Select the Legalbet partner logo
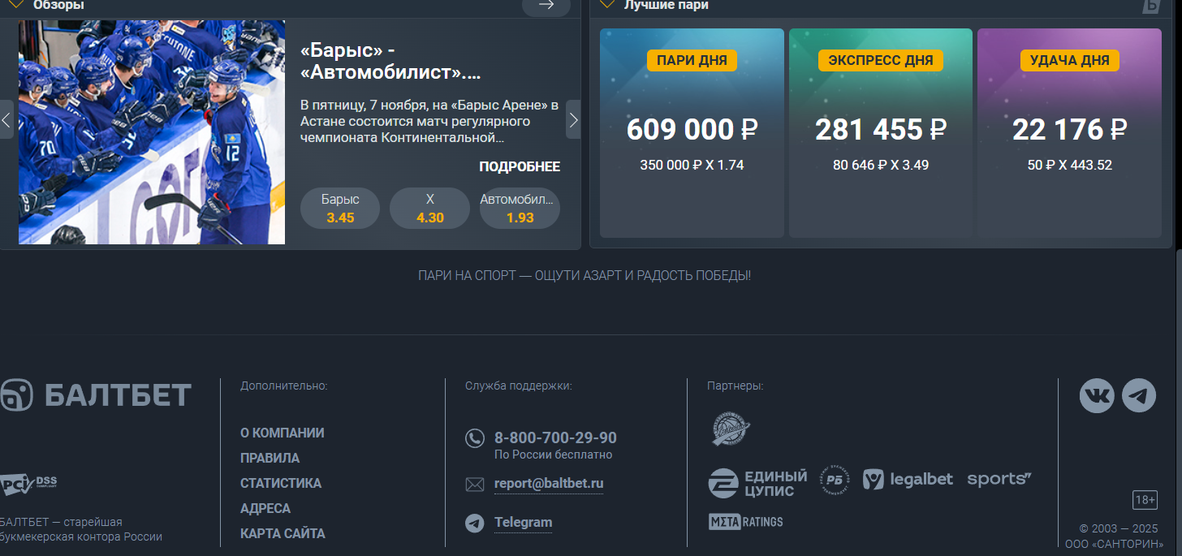1182x556 pixels. [908, 479]
